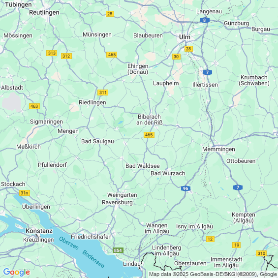Click the yellow 463 road shield near Albstadt
Image resolution: width=278 pixels, height=278 pixels.
click(34, 106)
